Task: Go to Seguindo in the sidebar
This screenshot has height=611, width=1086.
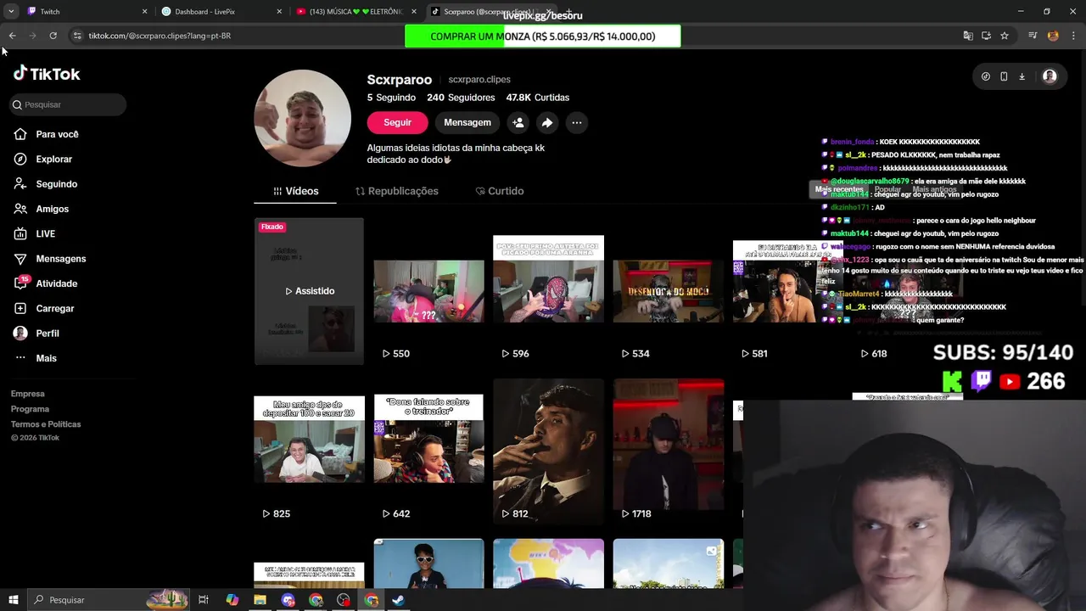Action: point(56,184)
